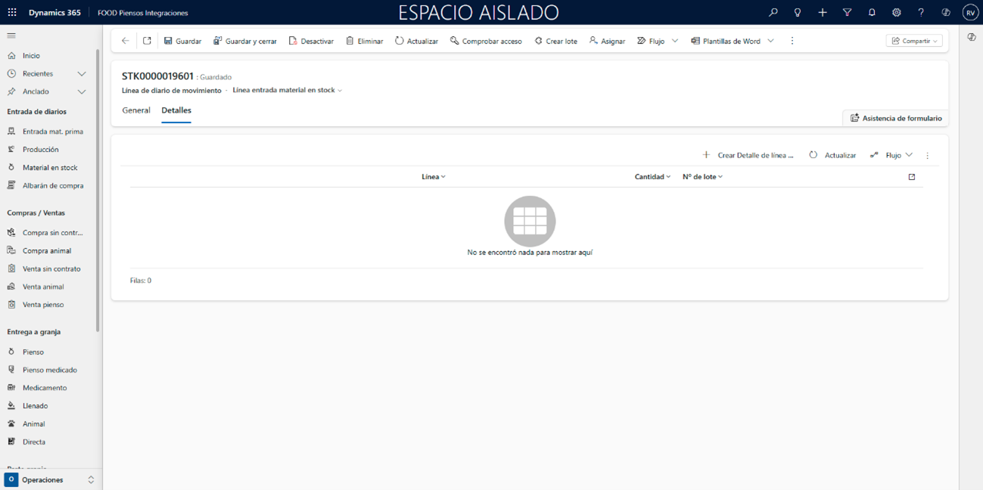Open the Cantidad column sort dropdown
Screen dimensions: 983x490
[x=652, y=177]
